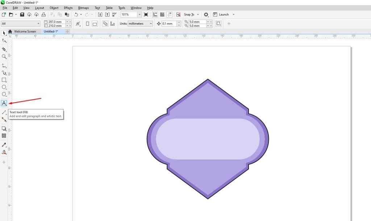This screenshot has height=221, width=371.
Task: Switch page to landscape orientation
Action: click(x=95, y=24)
